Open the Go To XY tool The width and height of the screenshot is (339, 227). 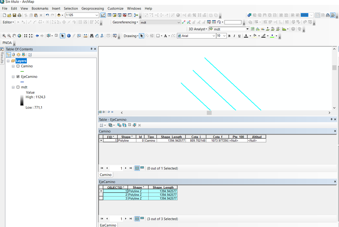102,36
